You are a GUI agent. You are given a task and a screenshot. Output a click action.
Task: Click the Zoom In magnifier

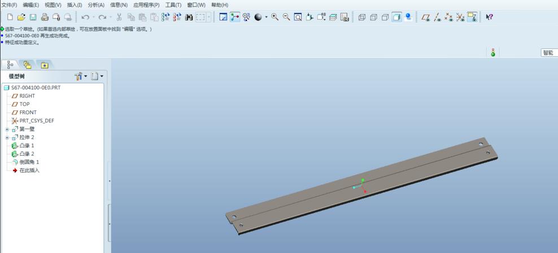click(x=275, y=17)
